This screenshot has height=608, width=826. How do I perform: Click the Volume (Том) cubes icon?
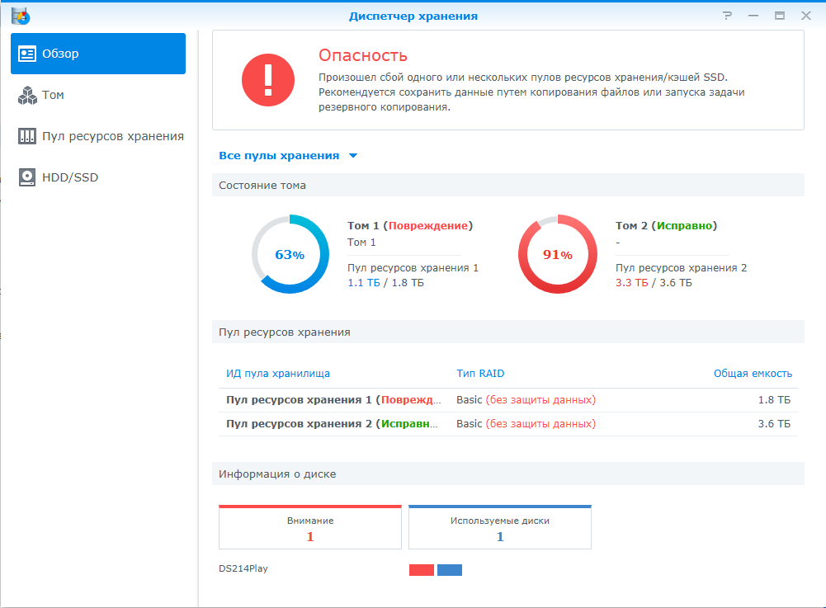click(27, 96)
